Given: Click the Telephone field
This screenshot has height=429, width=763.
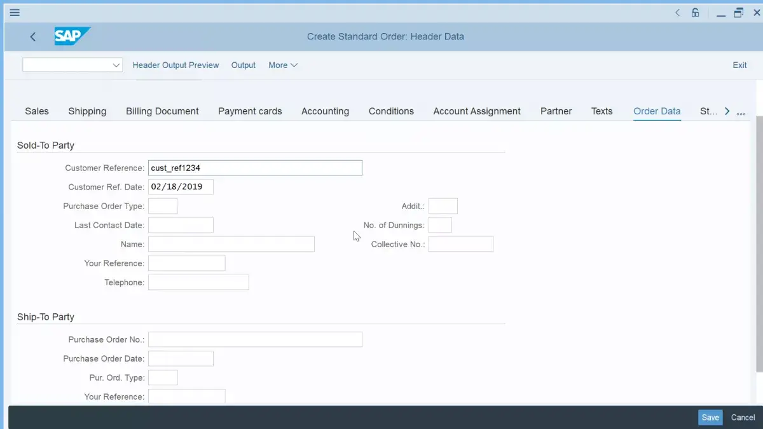Looking at the screenshot, I should coord(198,282).
